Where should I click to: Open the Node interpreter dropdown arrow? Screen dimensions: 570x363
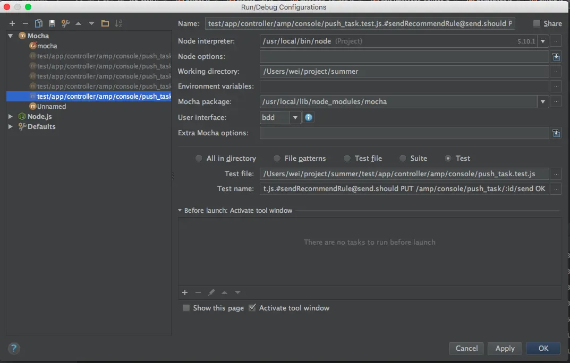pos(543,41)
